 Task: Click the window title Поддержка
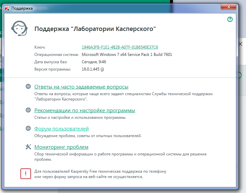tap(22, 8)
